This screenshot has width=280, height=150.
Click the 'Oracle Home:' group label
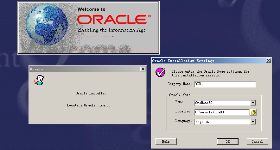(180, 95)
